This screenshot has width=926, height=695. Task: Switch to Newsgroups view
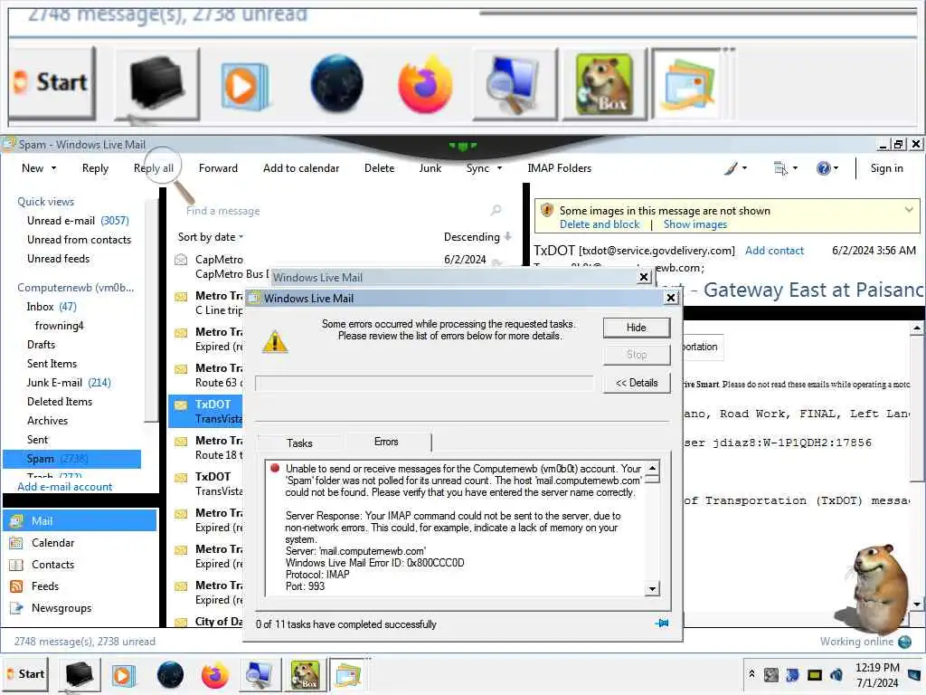pyautogui.click(x=61, y=608)
